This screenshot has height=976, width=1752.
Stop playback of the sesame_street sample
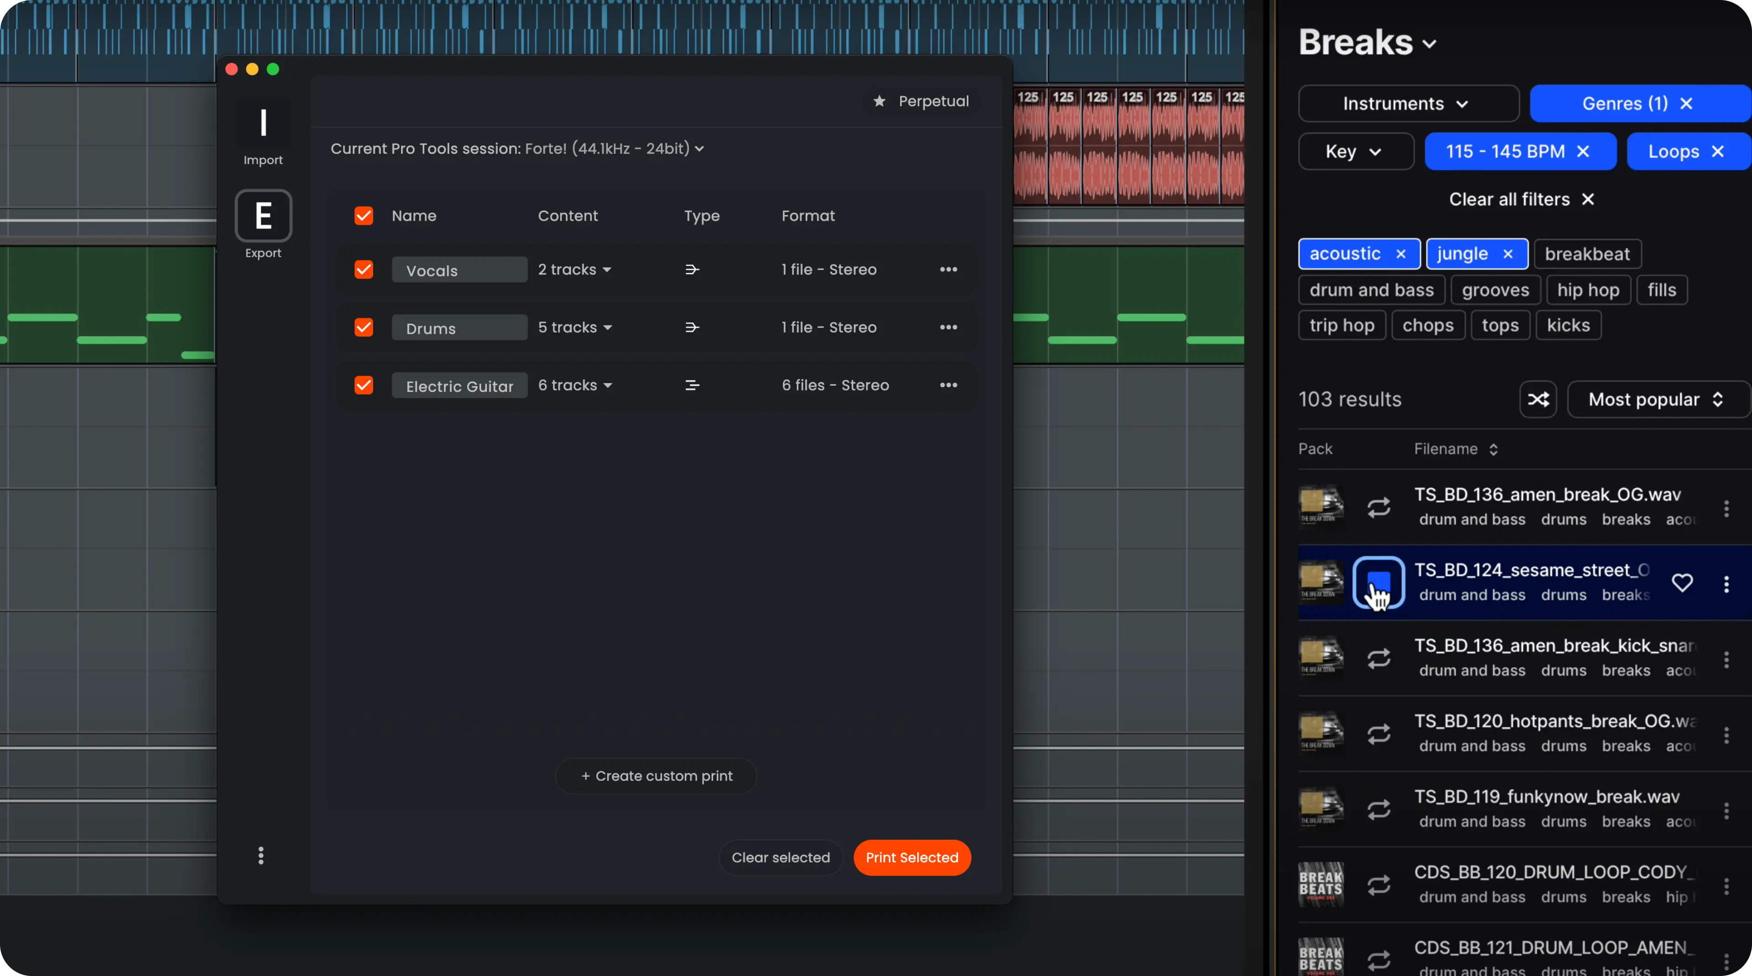[x=1379, y=582]
